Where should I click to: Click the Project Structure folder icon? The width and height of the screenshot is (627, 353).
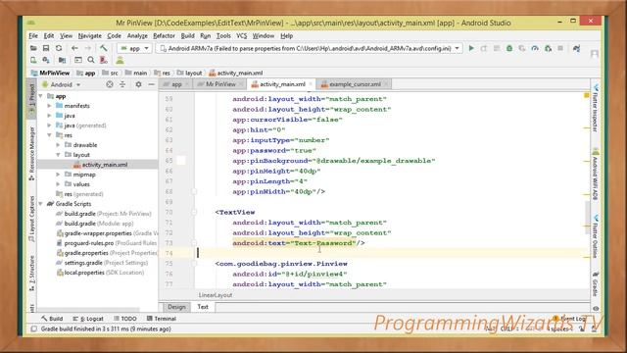(x=62, y=60)
